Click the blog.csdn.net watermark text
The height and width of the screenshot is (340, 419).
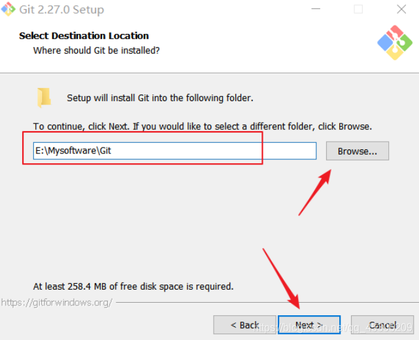(333, 327)
